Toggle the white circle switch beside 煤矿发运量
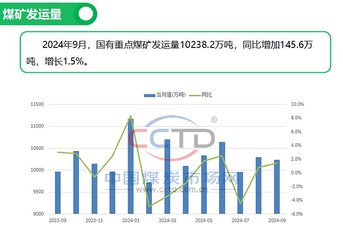The image size is (343, 226). click(86, 14)
